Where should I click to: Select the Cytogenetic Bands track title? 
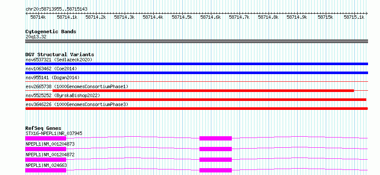click(x=51, y=32)
